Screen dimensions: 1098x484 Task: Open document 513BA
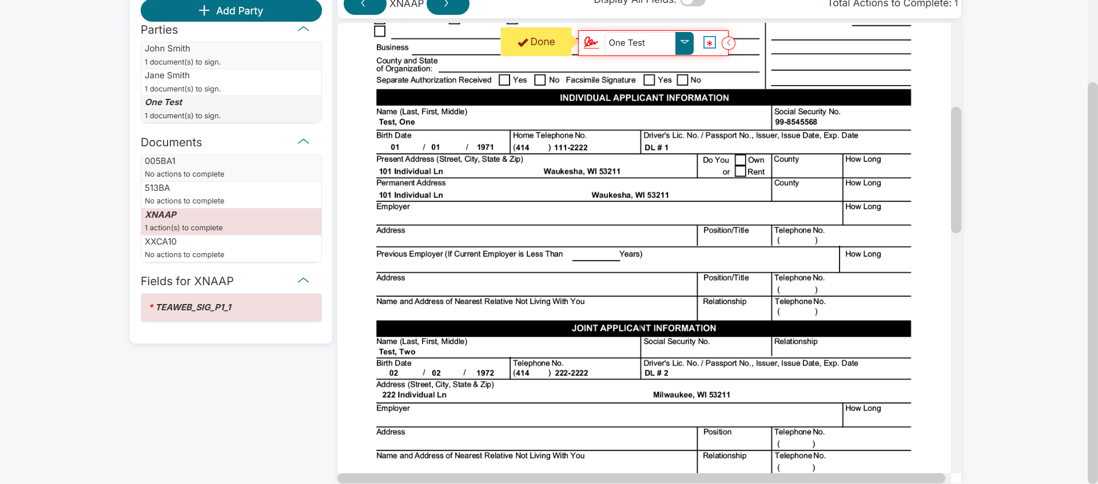(x=231, y=195)
